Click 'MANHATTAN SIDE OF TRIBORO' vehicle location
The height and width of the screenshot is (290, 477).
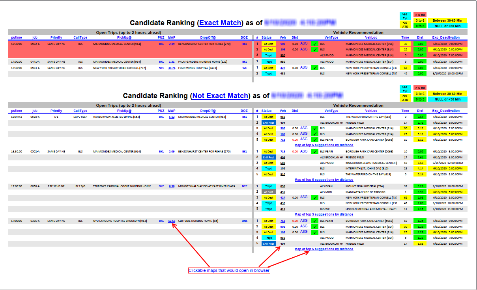point(365,192)
